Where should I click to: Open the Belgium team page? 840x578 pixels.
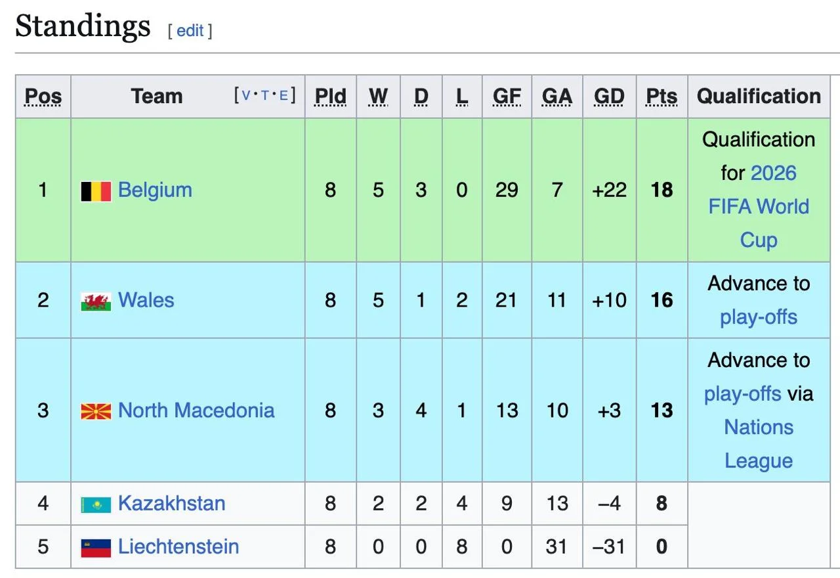pos(155,190)
